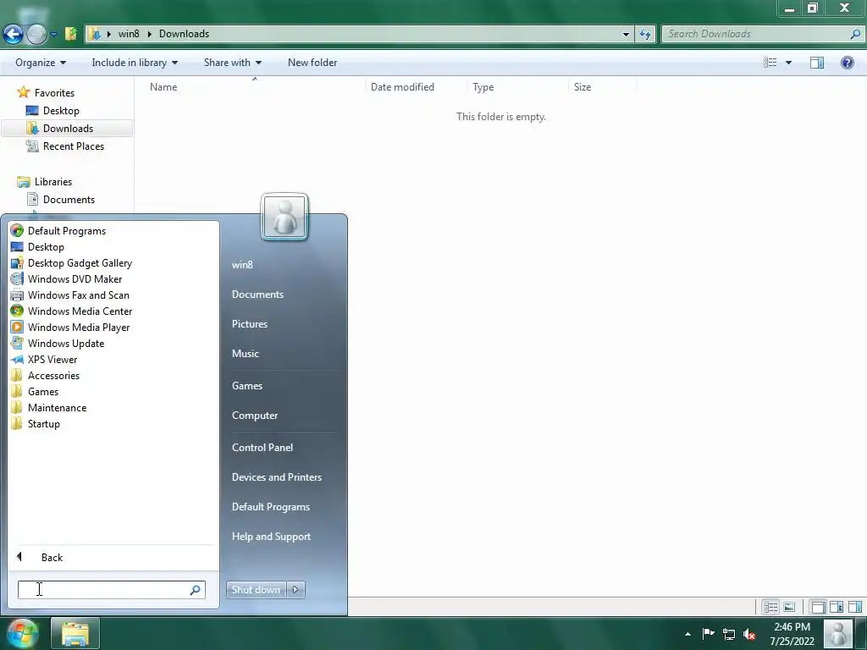Select Desktop under Favorites
Image resolution: width=867 pixels, height=650 pixels.
tap(61, 111)
